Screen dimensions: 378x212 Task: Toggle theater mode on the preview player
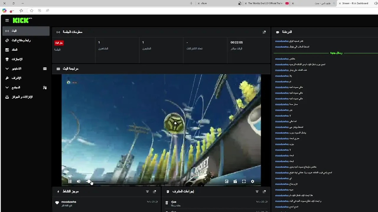point(235,181)
